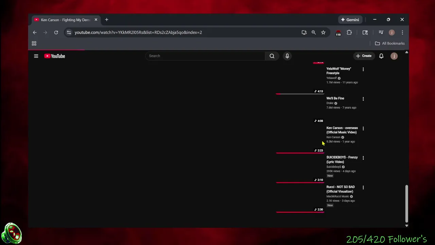Open the MackkRucci Music channel name
The height and width of the screenshot is (245, 435).
[338, 196]
